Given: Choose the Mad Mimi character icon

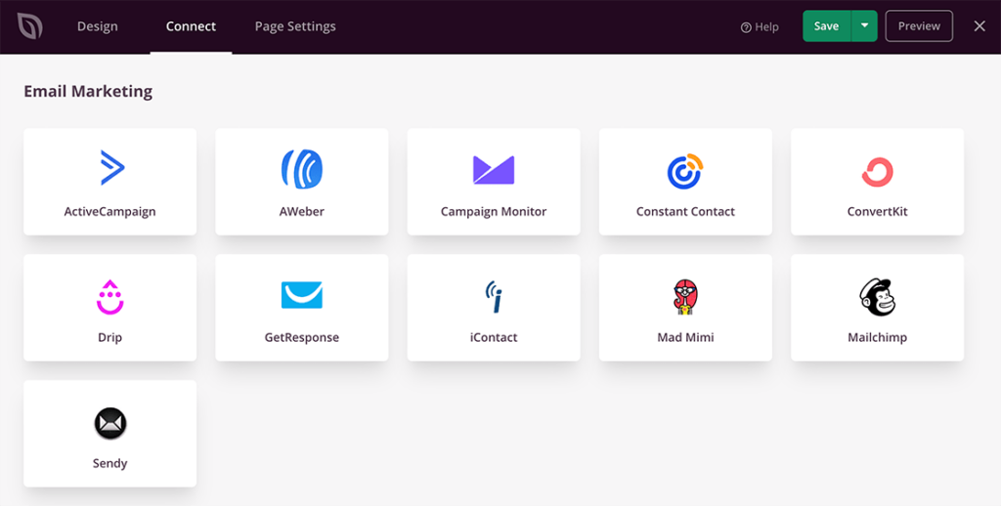Looking at the screenshot, I should coord(685,297).
